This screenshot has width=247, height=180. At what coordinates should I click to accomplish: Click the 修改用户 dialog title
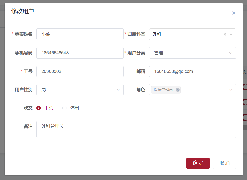(22, 11)
